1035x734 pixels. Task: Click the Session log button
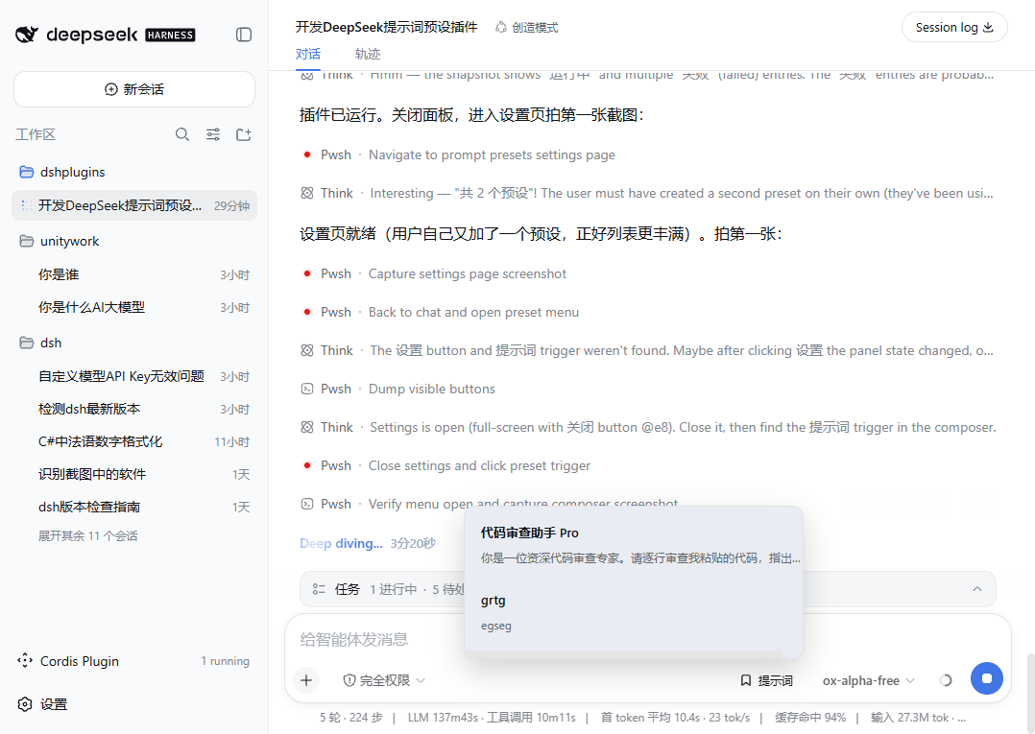(x=953, y=27)
